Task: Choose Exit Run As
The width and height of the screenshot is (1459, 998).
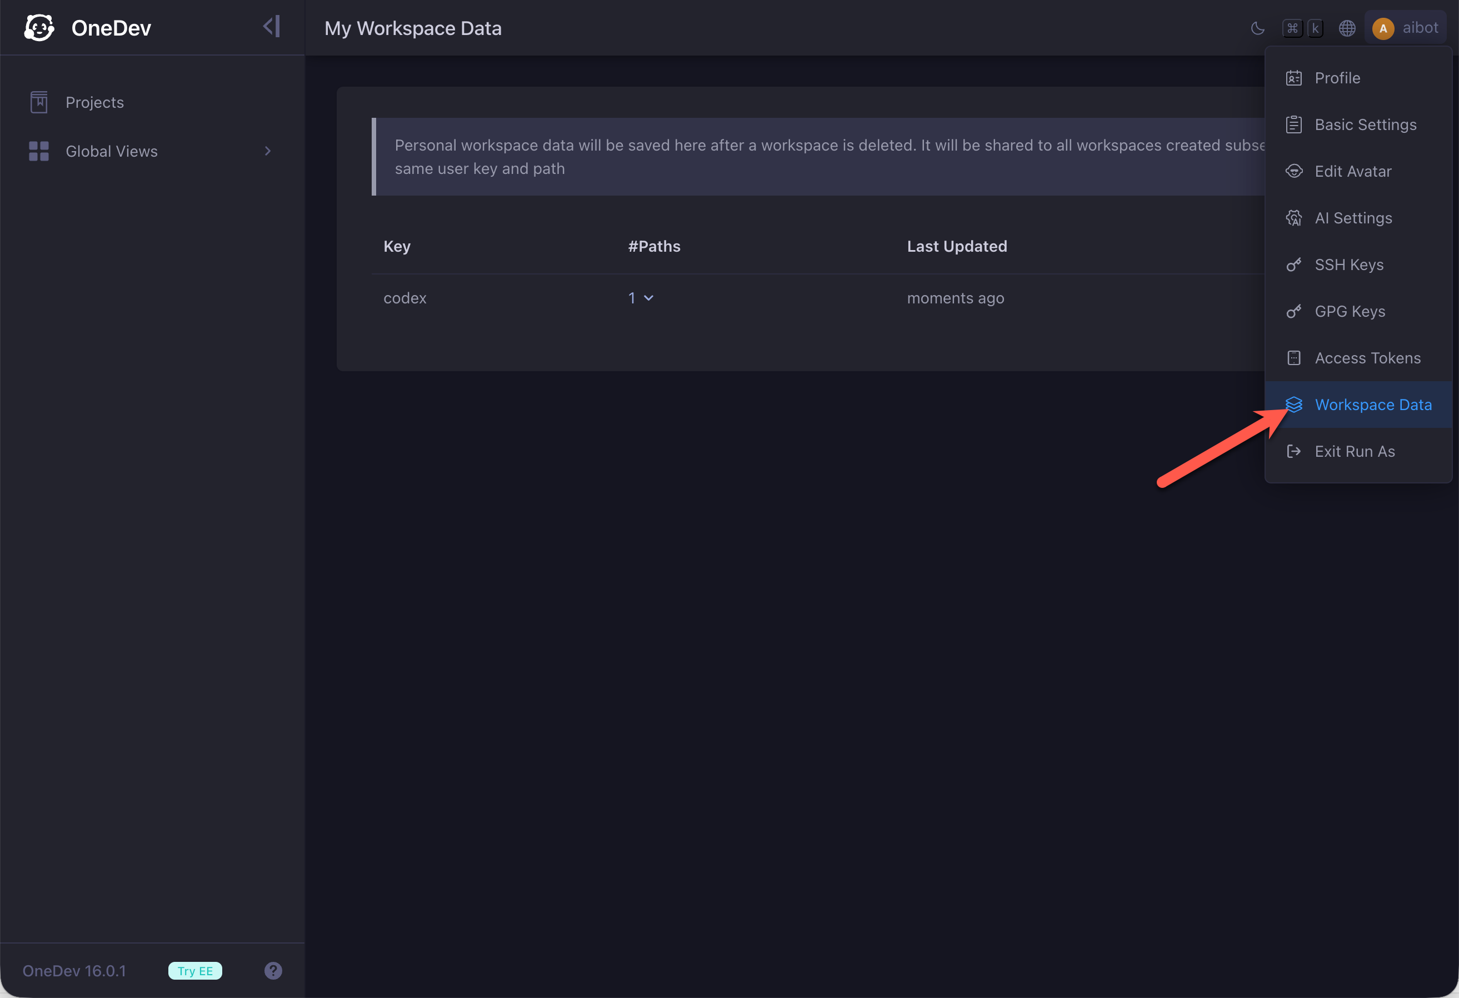Action: [1358, 452]
